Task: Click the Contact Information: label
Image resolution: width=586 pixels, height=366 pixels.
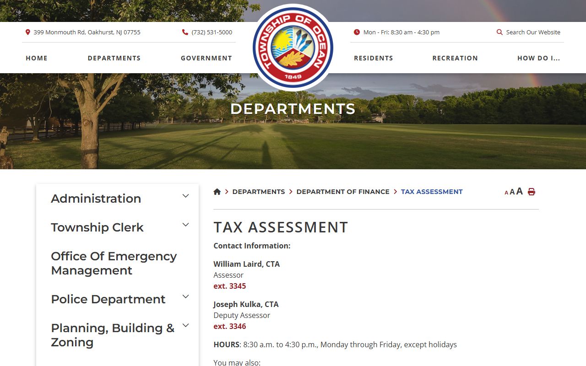Action: point(252,246)
